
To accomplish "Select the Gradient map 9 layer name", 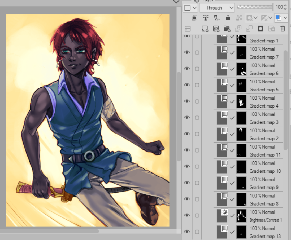I will [264, 188].
